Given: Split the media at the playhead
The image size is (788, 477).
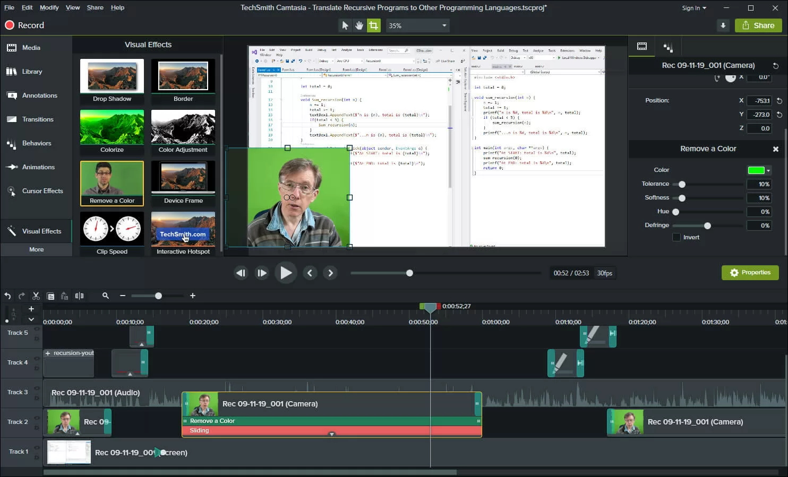Looking at the screenshot, I should click(80, 296).
